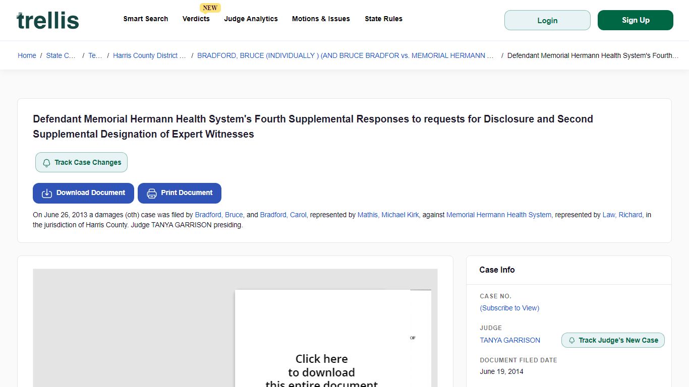Open the Verdicts menu item
Screen dimensions: 689x387
click(196, 19)
